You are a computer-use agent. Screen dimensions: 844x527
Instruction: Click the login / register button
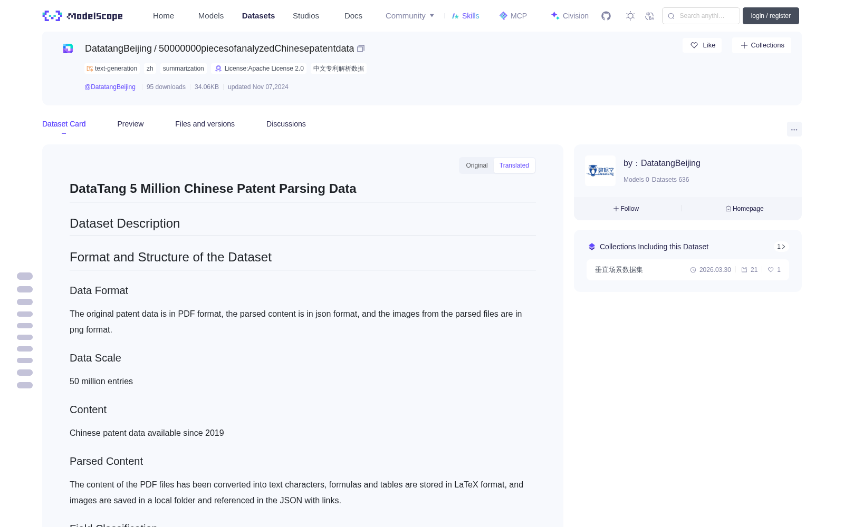click(771, 16)
